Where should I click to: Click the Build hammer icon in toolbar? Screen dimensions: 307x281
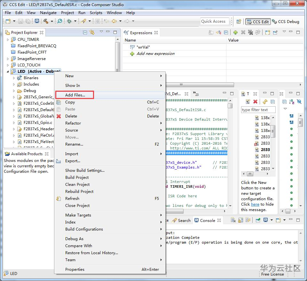click(46, 21)
